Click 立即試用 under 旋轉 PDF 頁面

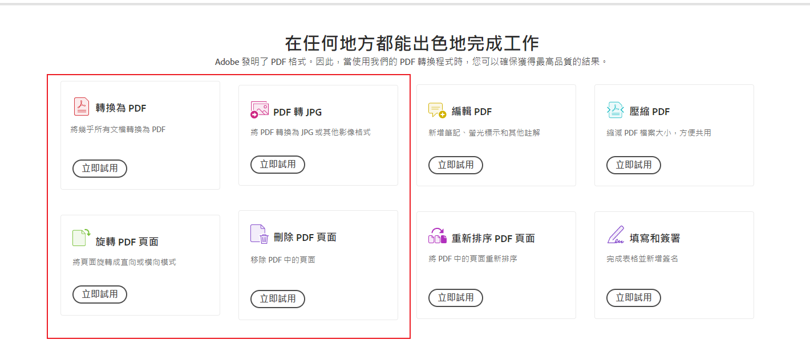click(100, 294)
